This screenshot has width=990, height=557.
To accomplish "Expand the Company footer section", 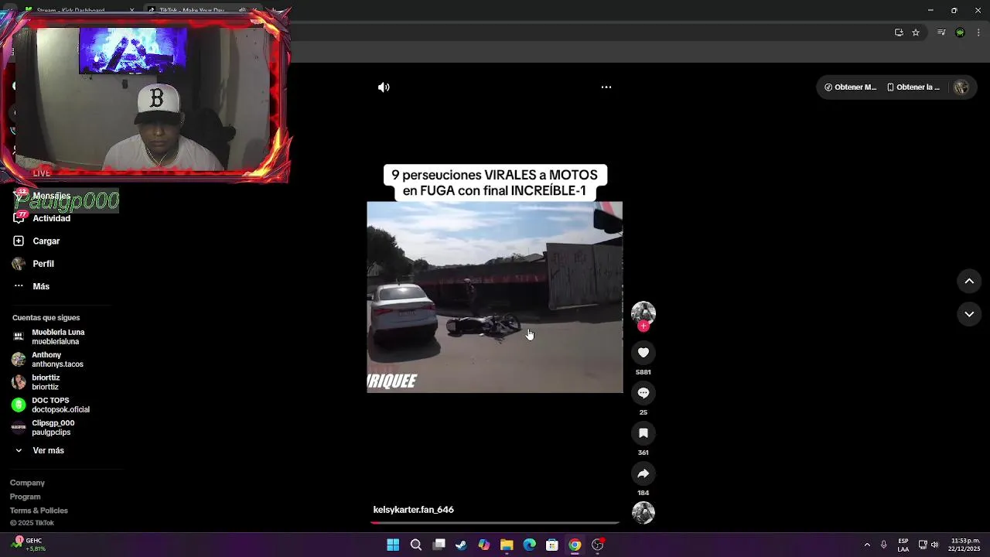I will tap(27, 483).
